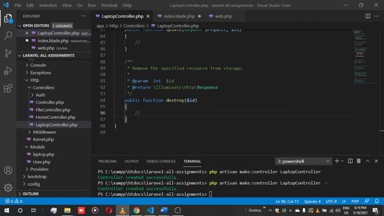Expand the Outline section

point(20,194)
